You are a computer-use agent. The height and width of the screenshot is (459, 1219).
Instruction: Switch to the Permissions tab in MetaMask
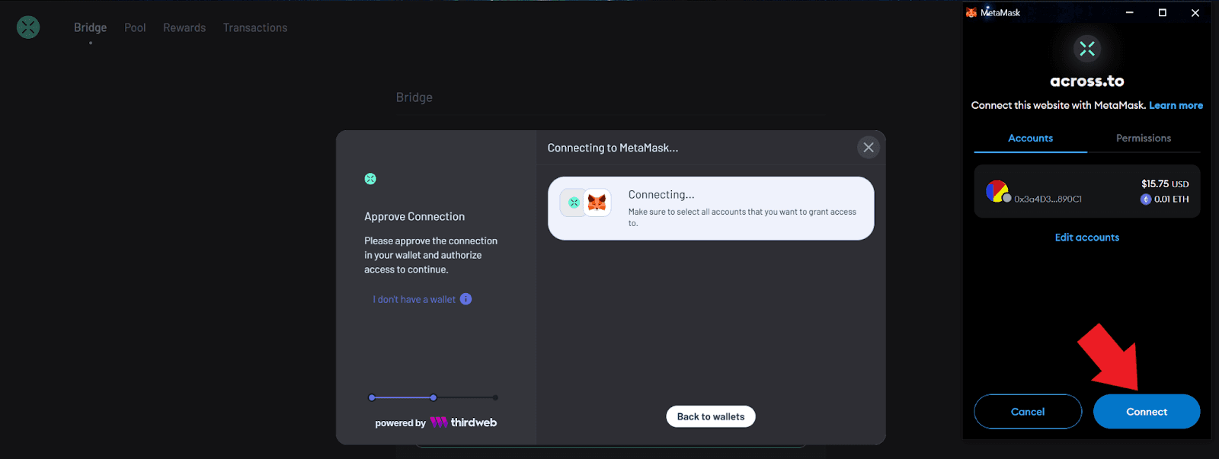pos(1143,138)
